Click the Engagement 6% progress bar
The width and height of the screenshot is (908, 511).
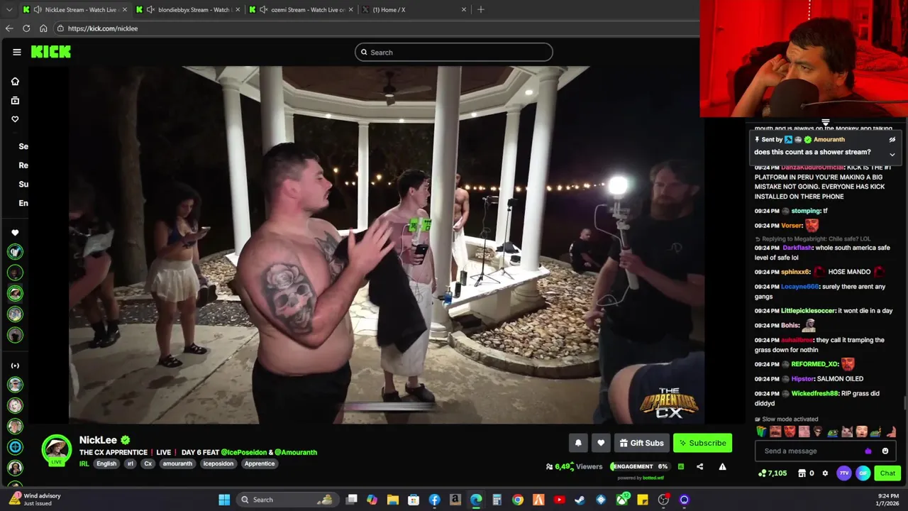point(641,466)
